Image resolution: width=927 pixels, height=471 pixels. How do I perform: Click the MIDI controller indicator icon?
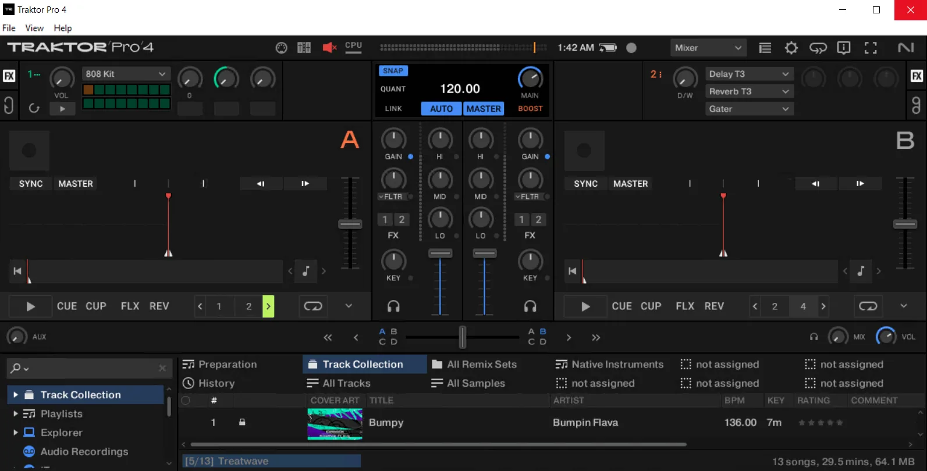pos(282,48)
